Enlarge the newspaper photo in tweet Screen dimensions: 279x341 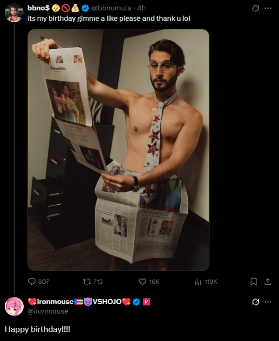click(118, 150)
